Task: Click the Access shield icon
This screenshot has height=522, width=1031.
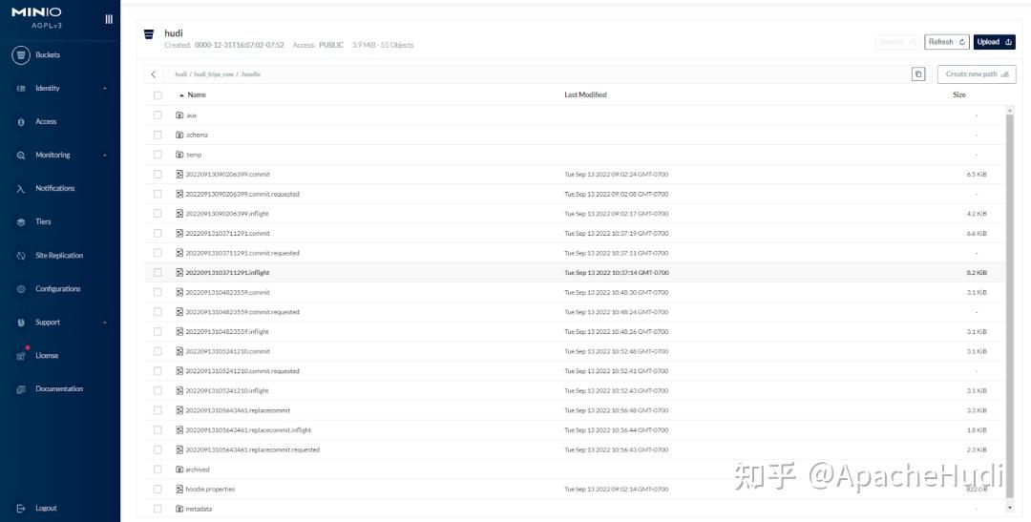Action: pyautogui.click(x=21, y=121)
